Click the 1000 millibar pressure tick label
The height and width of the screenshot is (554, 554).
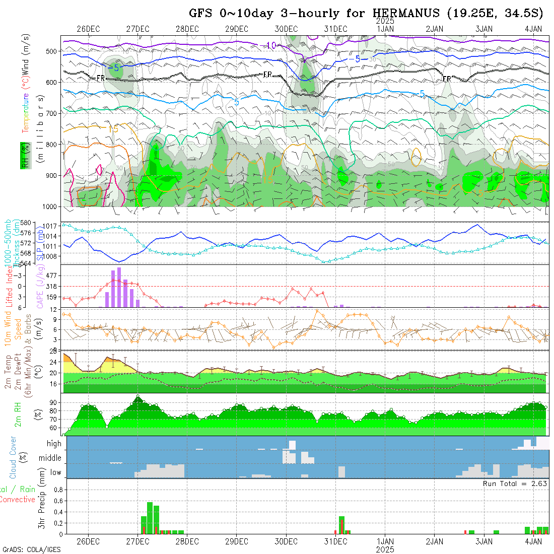coord(49,206)
